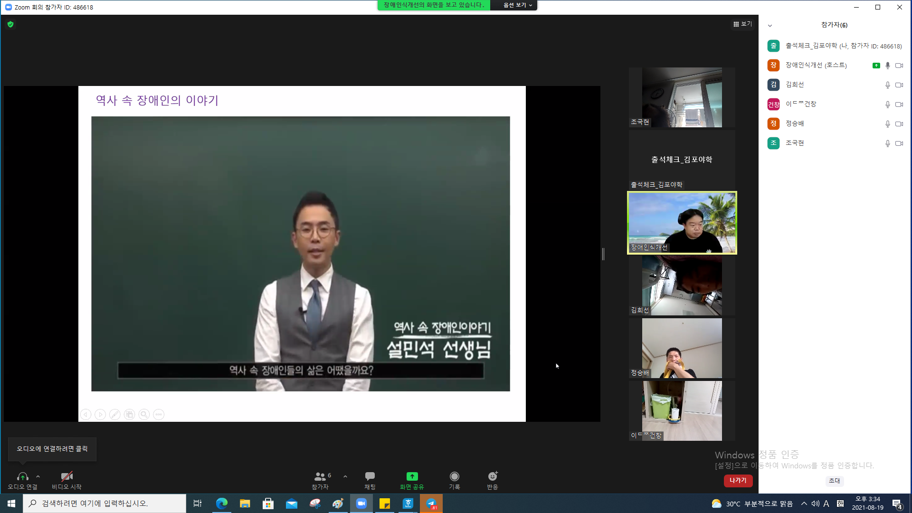
Task: Click the weather widget 30°C 부분적으로 맑음
Action: pyautogui.click(x=752, y=503)
